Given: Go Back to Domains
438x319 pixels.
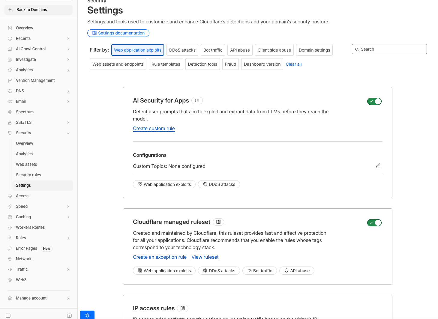Looking at the screenshot, I should click(x=38, y=10).
